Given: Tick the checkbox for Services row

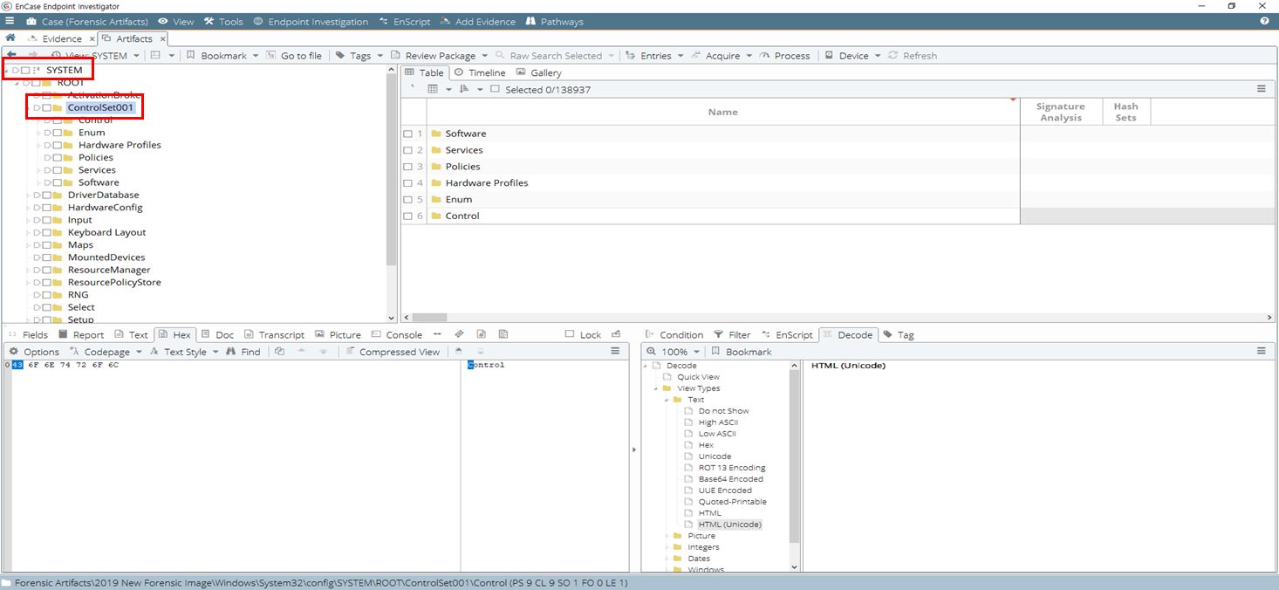Looking at the screenshot, I should tap(407, 150).
